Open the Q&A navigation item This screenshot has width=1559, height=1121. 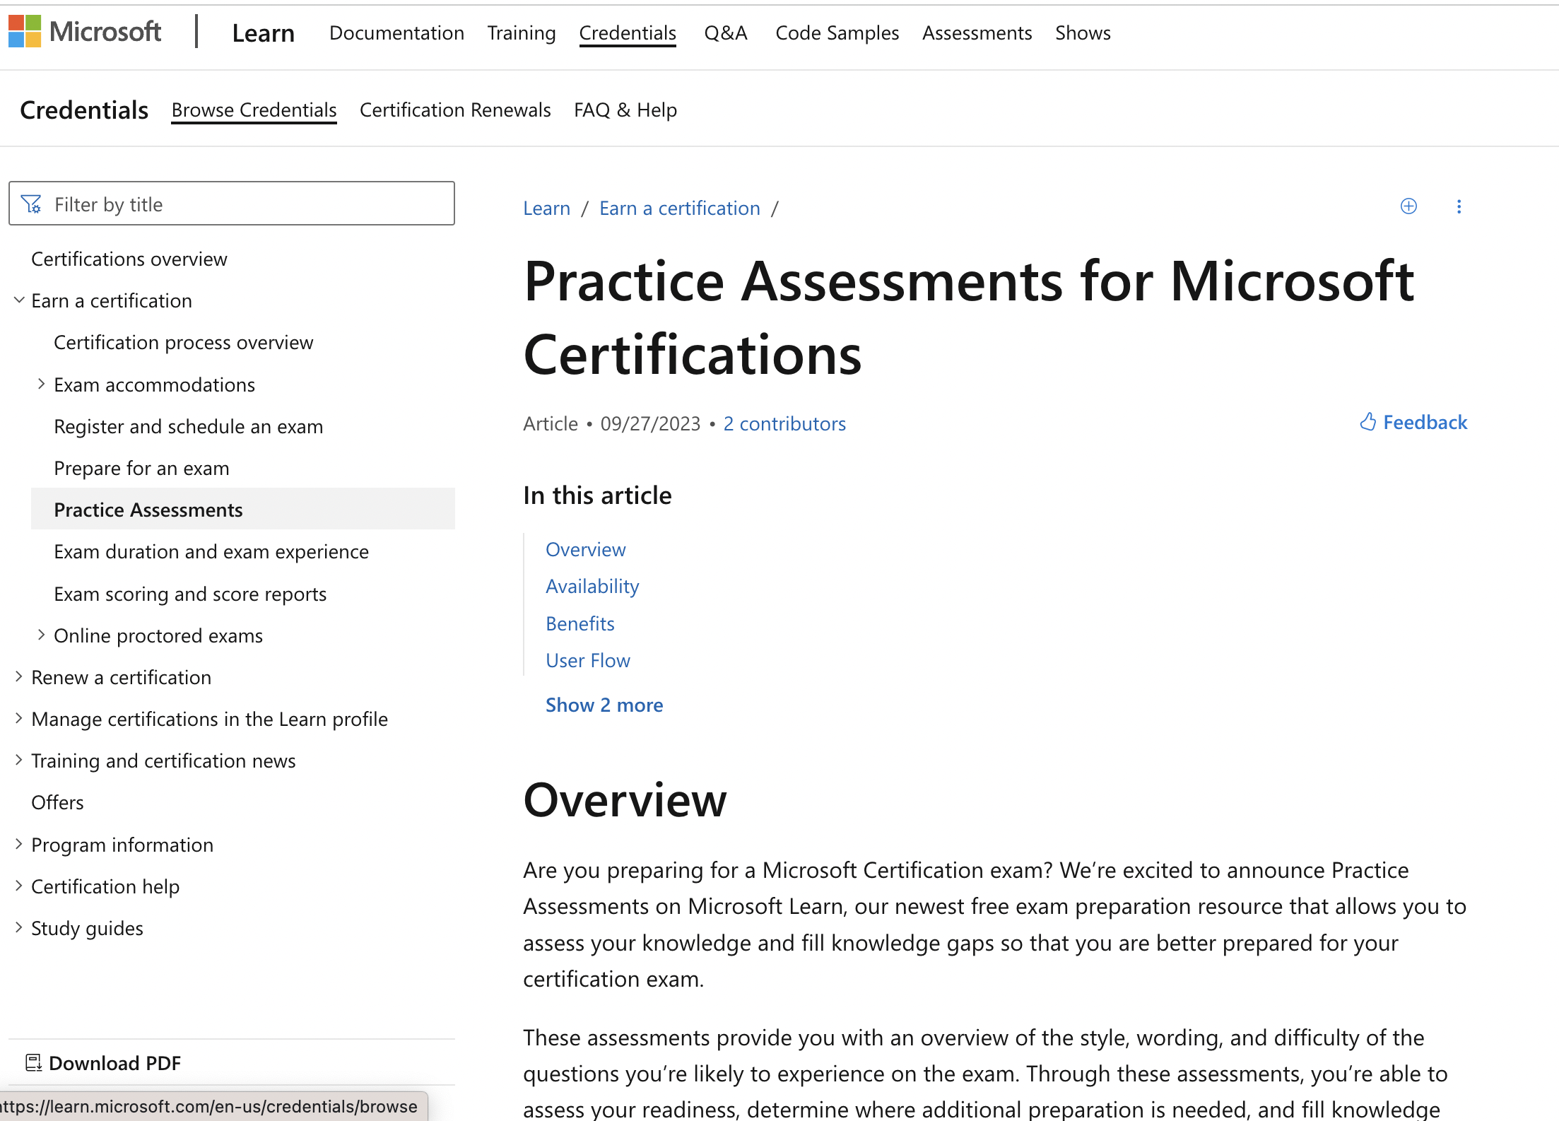coord(725,33)
